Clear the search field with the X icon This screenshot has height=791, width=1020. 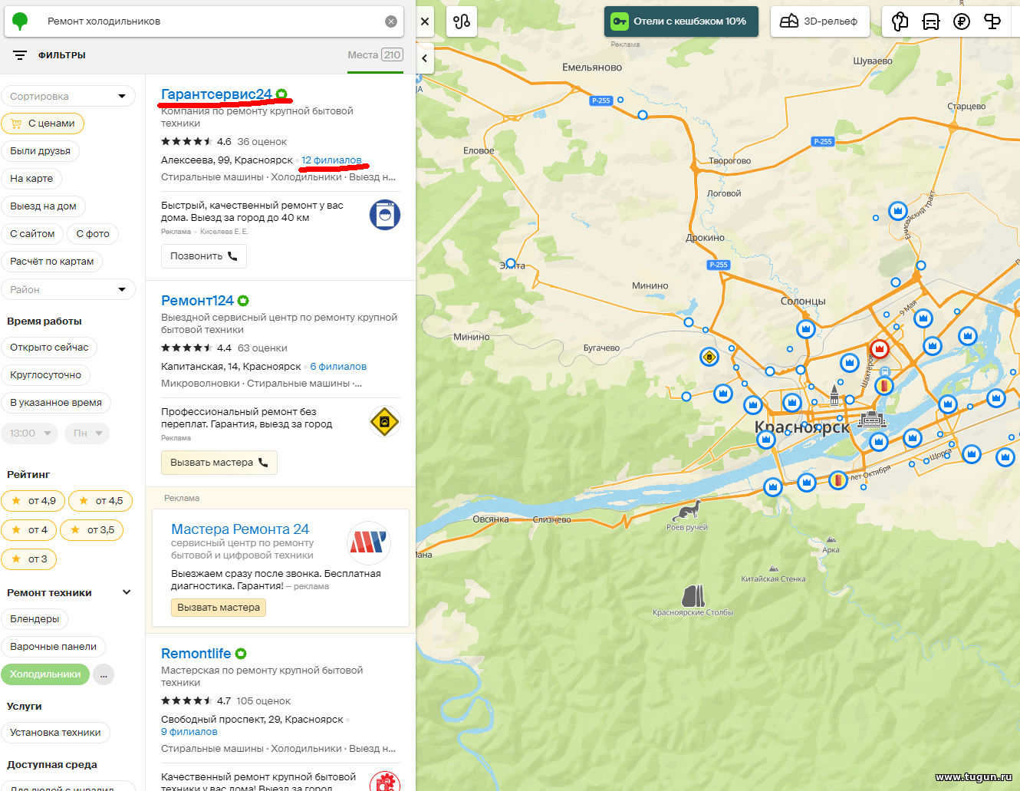(x=391, y=21)
